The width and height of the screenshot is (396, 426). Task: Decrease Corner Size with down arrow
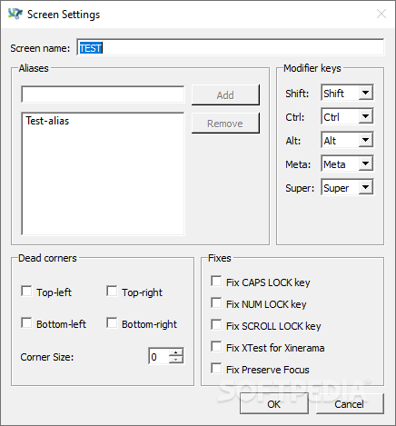[x=176, y=360]
